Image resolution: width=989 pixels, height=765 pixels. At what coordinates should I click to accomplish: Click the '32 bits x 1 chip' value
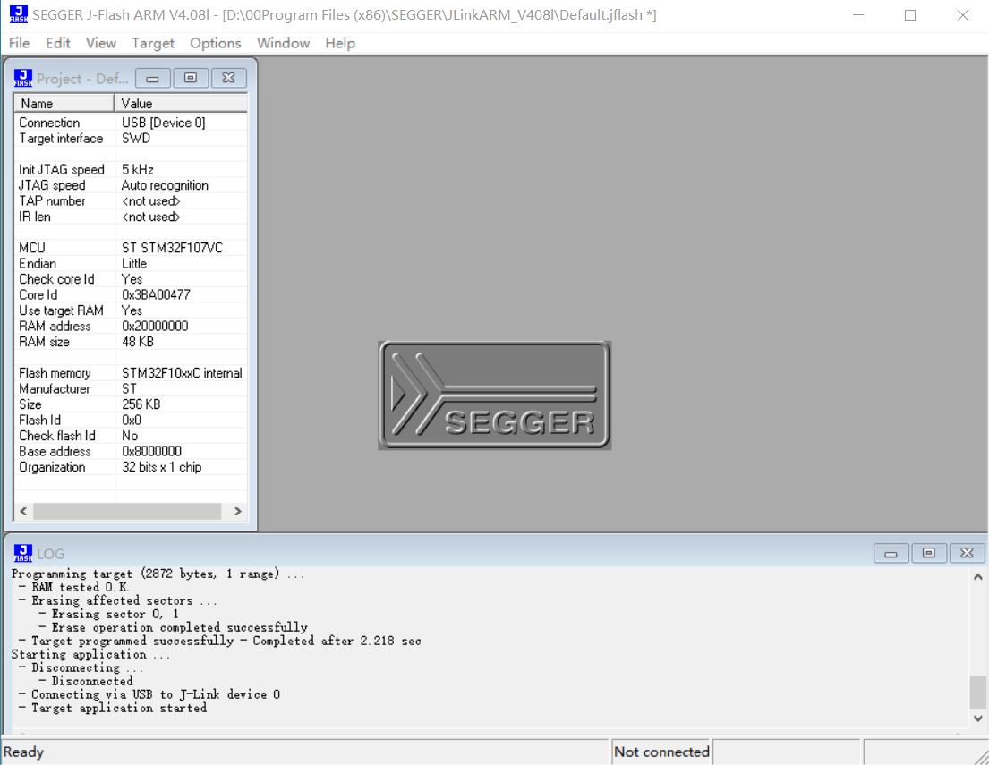[x=161, y=467]
